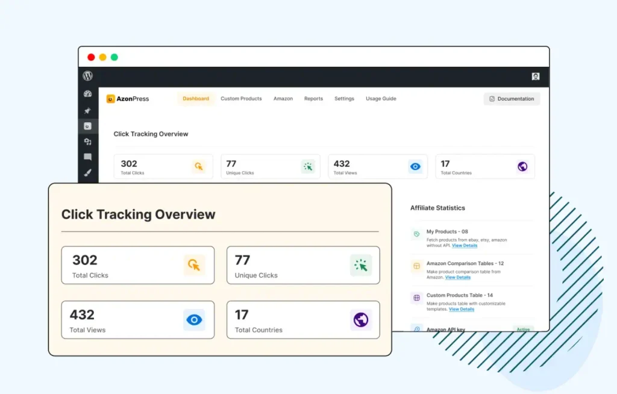
Task: Open View Details under Custom Products Table
Action: click(462, 309)
